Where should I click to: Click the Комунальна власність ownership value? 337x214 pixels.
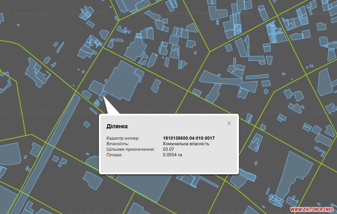[186, 144]
